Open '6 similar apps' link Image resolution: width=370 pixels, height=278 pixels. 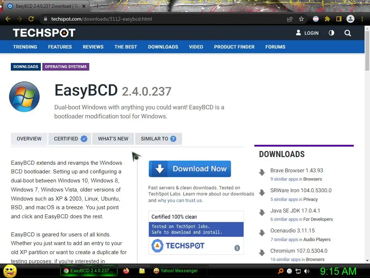tap(284, 219)
